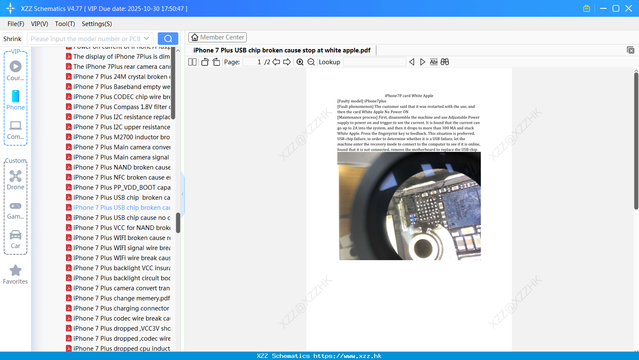Image resolution: width=639 pixels, height=360 pixels.
Task: Rotate page clockwise
Action: pos(216,62)
